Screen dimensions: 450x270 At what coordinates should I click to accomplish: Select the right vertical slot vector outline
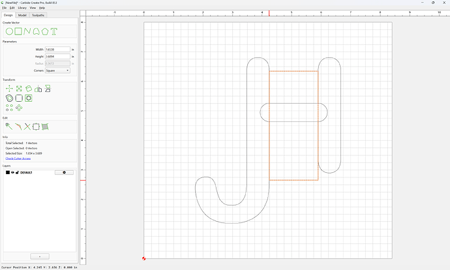(340, 115)
